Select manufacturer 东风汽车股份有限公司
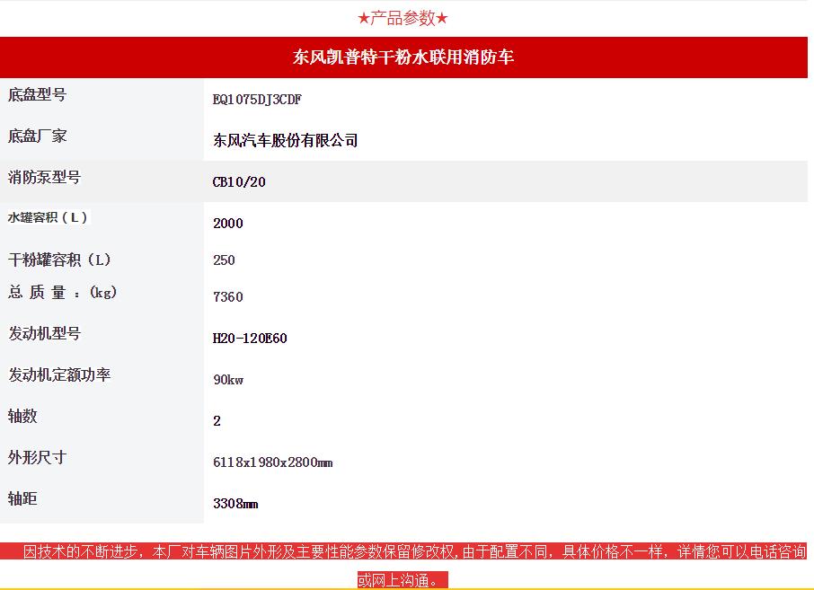Image resolution: width=814 pixels, height=590 pixels. click(x=286, y=140)
